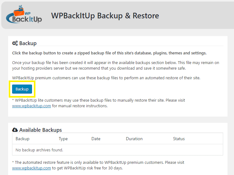Screen dimensions: 234x175
Task: Click the Type column header
Action: 63,139
